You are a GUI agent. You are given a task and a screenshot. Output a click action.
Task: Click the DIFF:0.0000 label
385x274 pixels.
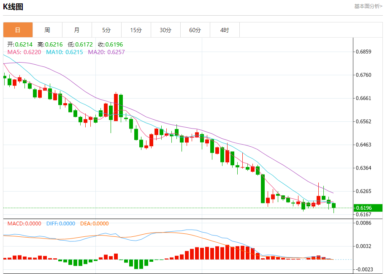(61, 224)
